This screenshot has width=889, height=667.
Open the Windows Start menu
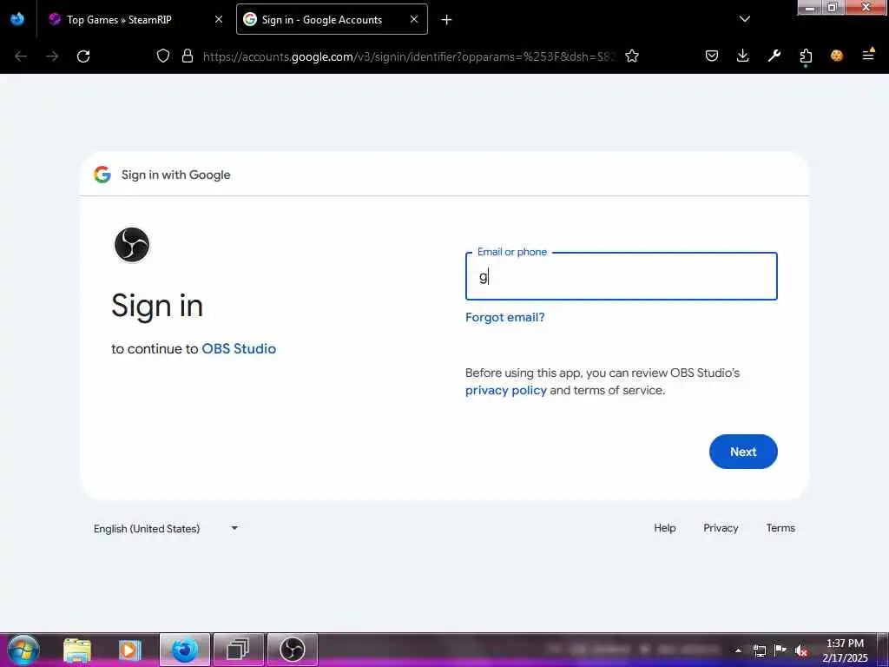pyautogui.click(x=23, y=650)
